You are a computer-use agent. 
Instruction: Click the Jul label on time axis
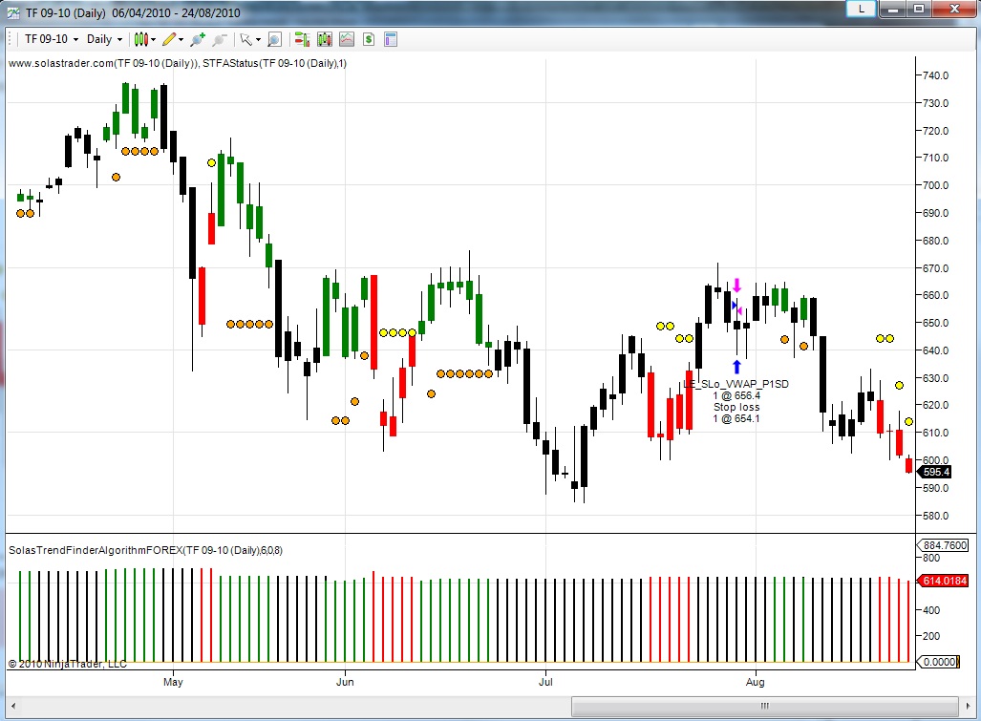tap(545, 682)
